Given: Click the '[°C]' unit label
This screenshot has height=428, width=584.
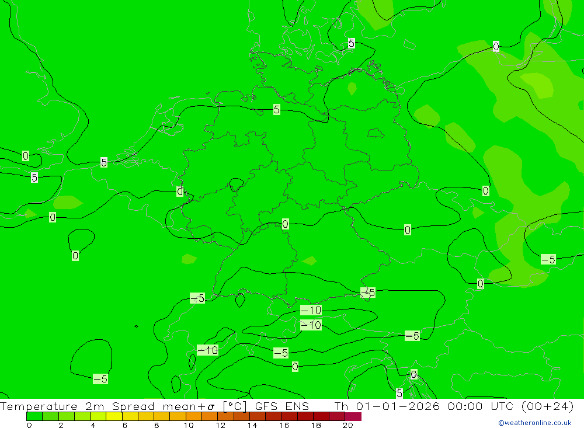Looking at the screenshot, I should point(235,406).
